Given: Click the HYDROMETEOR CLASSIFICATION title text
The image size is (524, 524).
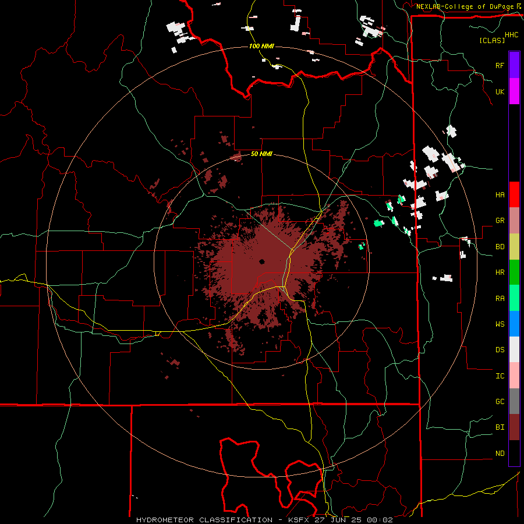Looking at the screenshot, I should 204,520.
